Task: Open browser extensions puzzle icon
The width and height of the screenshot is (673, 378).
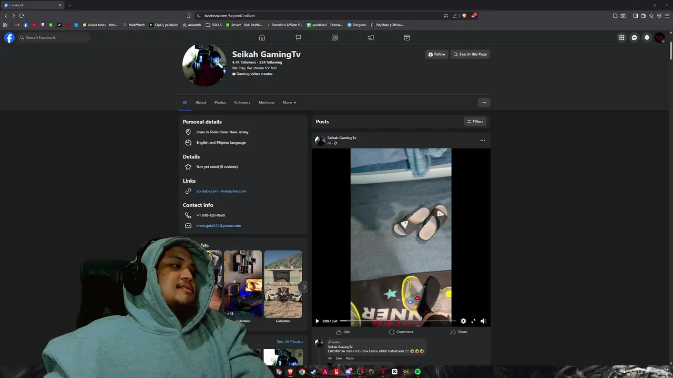Action: [615, 16]
